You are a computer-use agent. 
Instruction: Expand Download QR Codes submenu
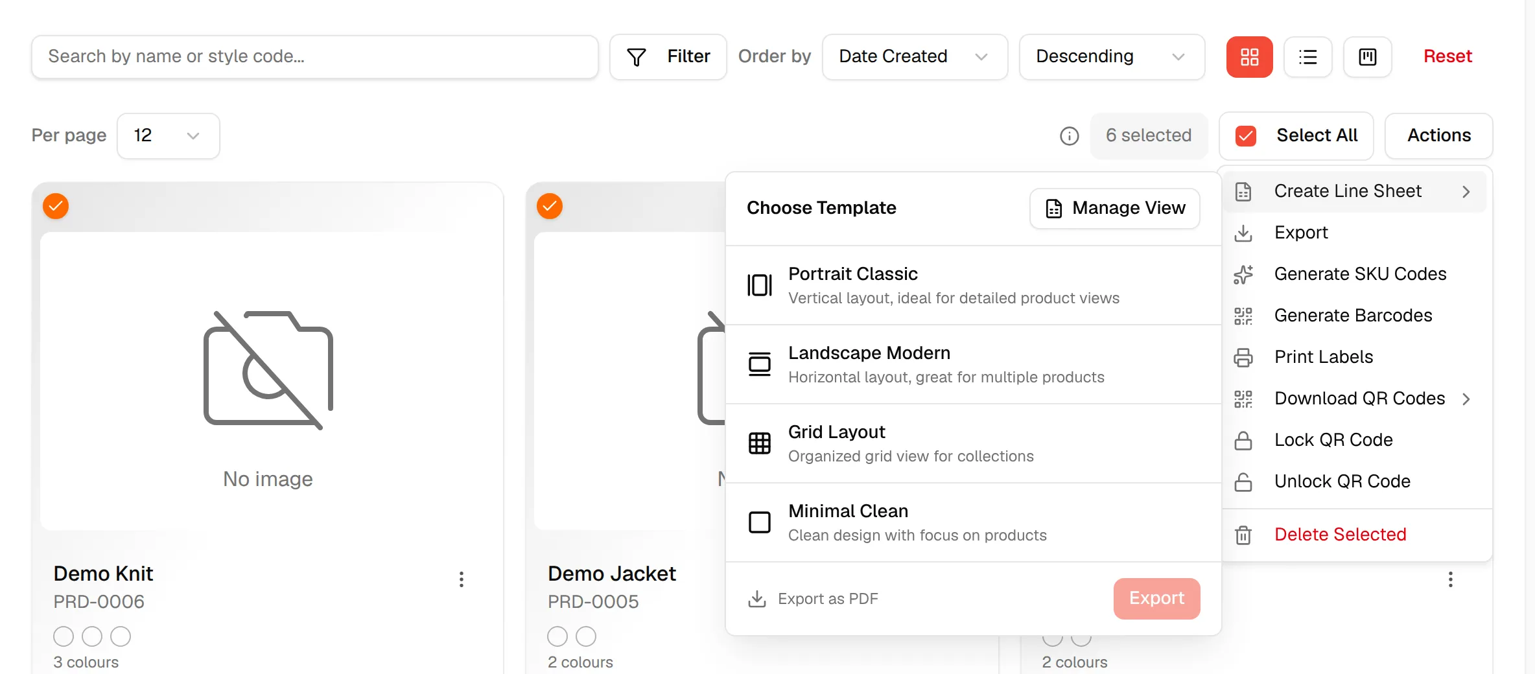pos(1355,399)
